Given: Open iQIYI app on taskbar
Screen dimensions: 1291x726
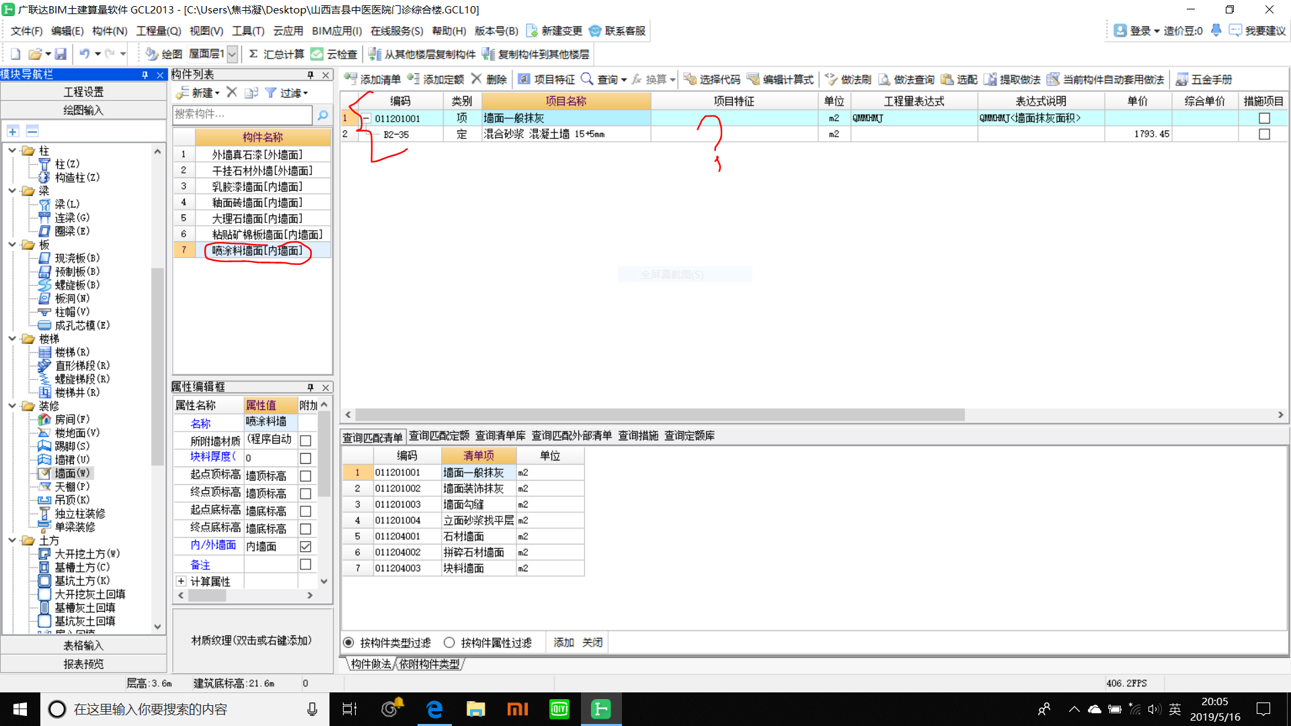Looking at the screenshot, I should tap(559, 709).
